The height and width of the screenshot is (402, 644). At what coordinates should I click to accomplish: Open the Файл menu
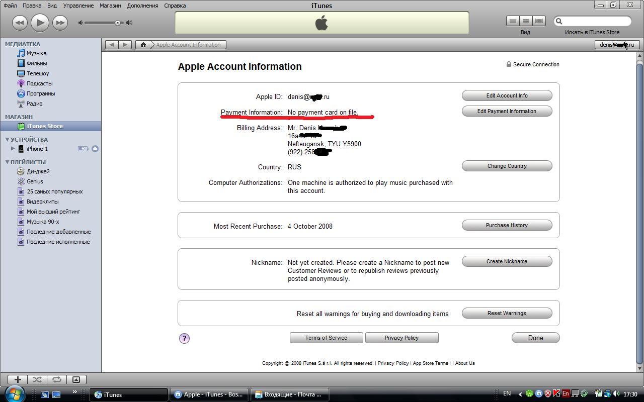pyautogui.click(x=10, y=6)
